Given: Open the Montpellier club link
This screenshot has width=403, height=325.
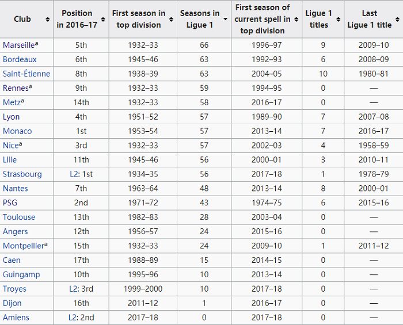Looking at the screenshot, I should point(24,246).
